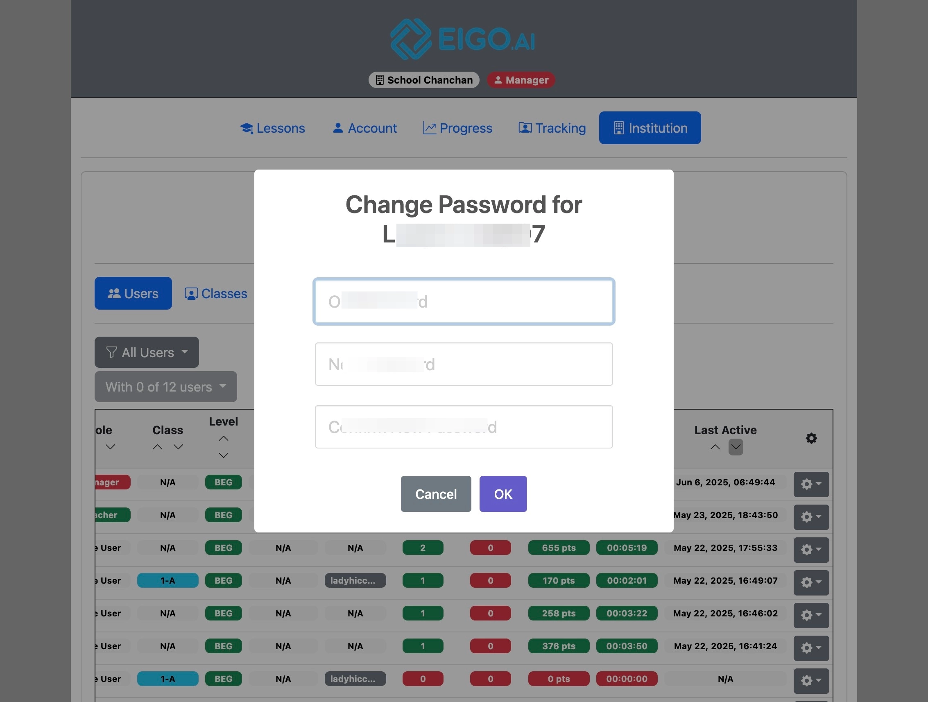Image resolution: width=928 pixels, height=702 pixels.
Task: Confirm password change with OK
Action: click(503, 494)
